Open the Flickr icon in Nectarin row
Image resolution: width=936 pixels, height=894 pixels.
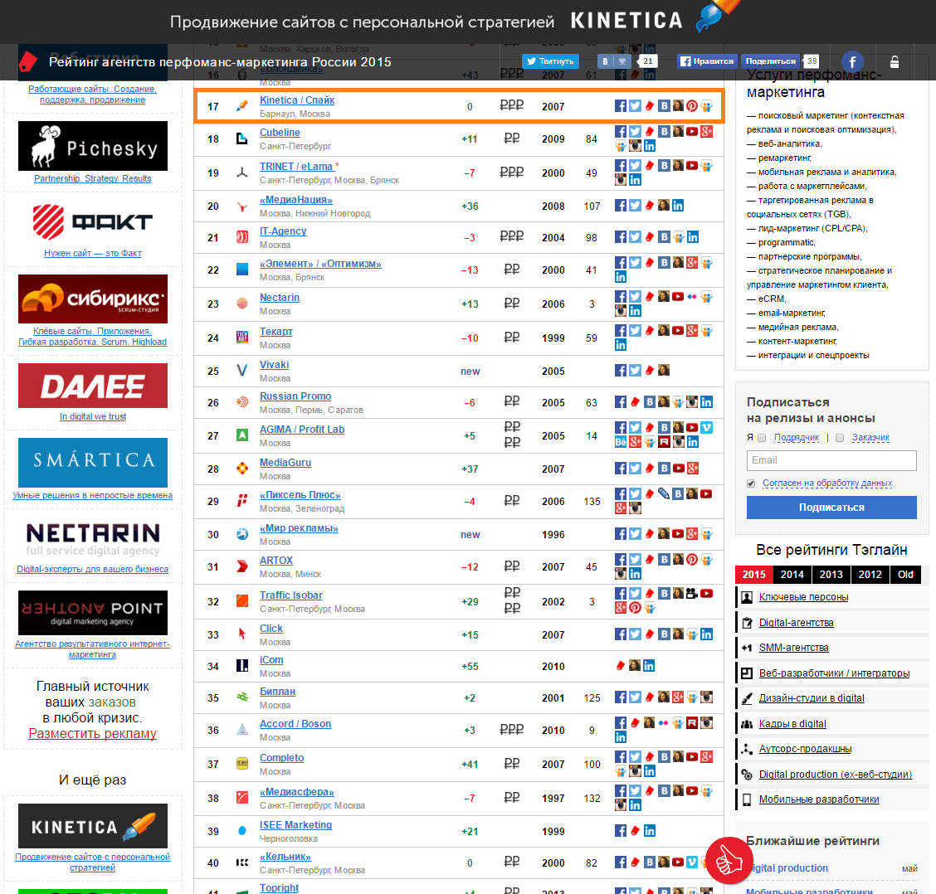point(692,296)
